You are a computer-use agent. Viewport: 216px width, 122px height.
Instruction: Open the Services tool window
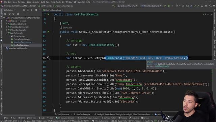point(145,118)
